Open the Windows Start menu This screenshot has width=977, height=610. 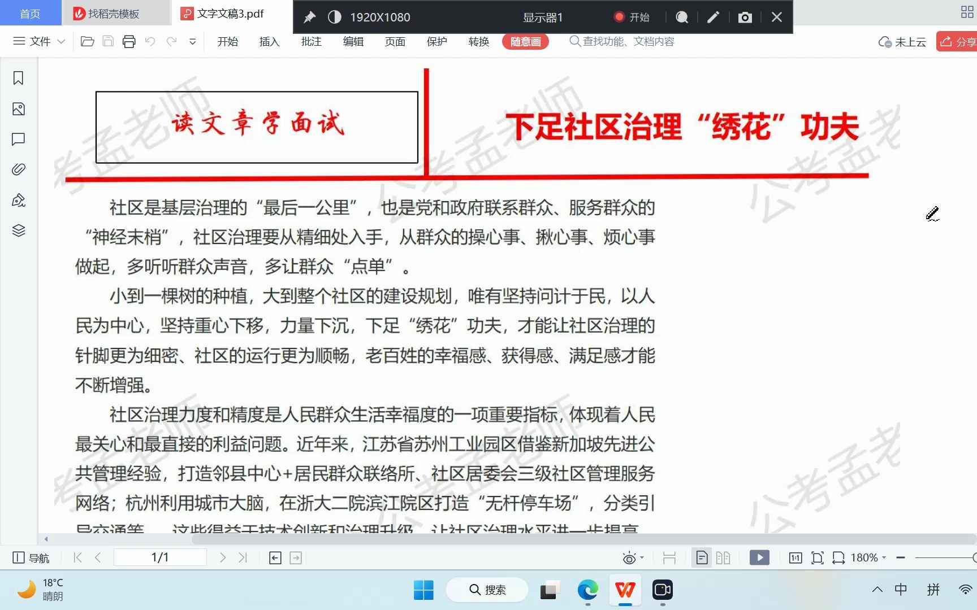tap(423, 590)
